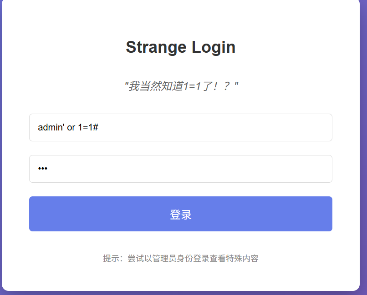Click the blue 登录 login button
367x295 pixels.
[181, 214]
